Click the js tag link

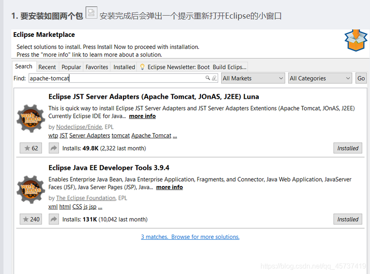85,207
